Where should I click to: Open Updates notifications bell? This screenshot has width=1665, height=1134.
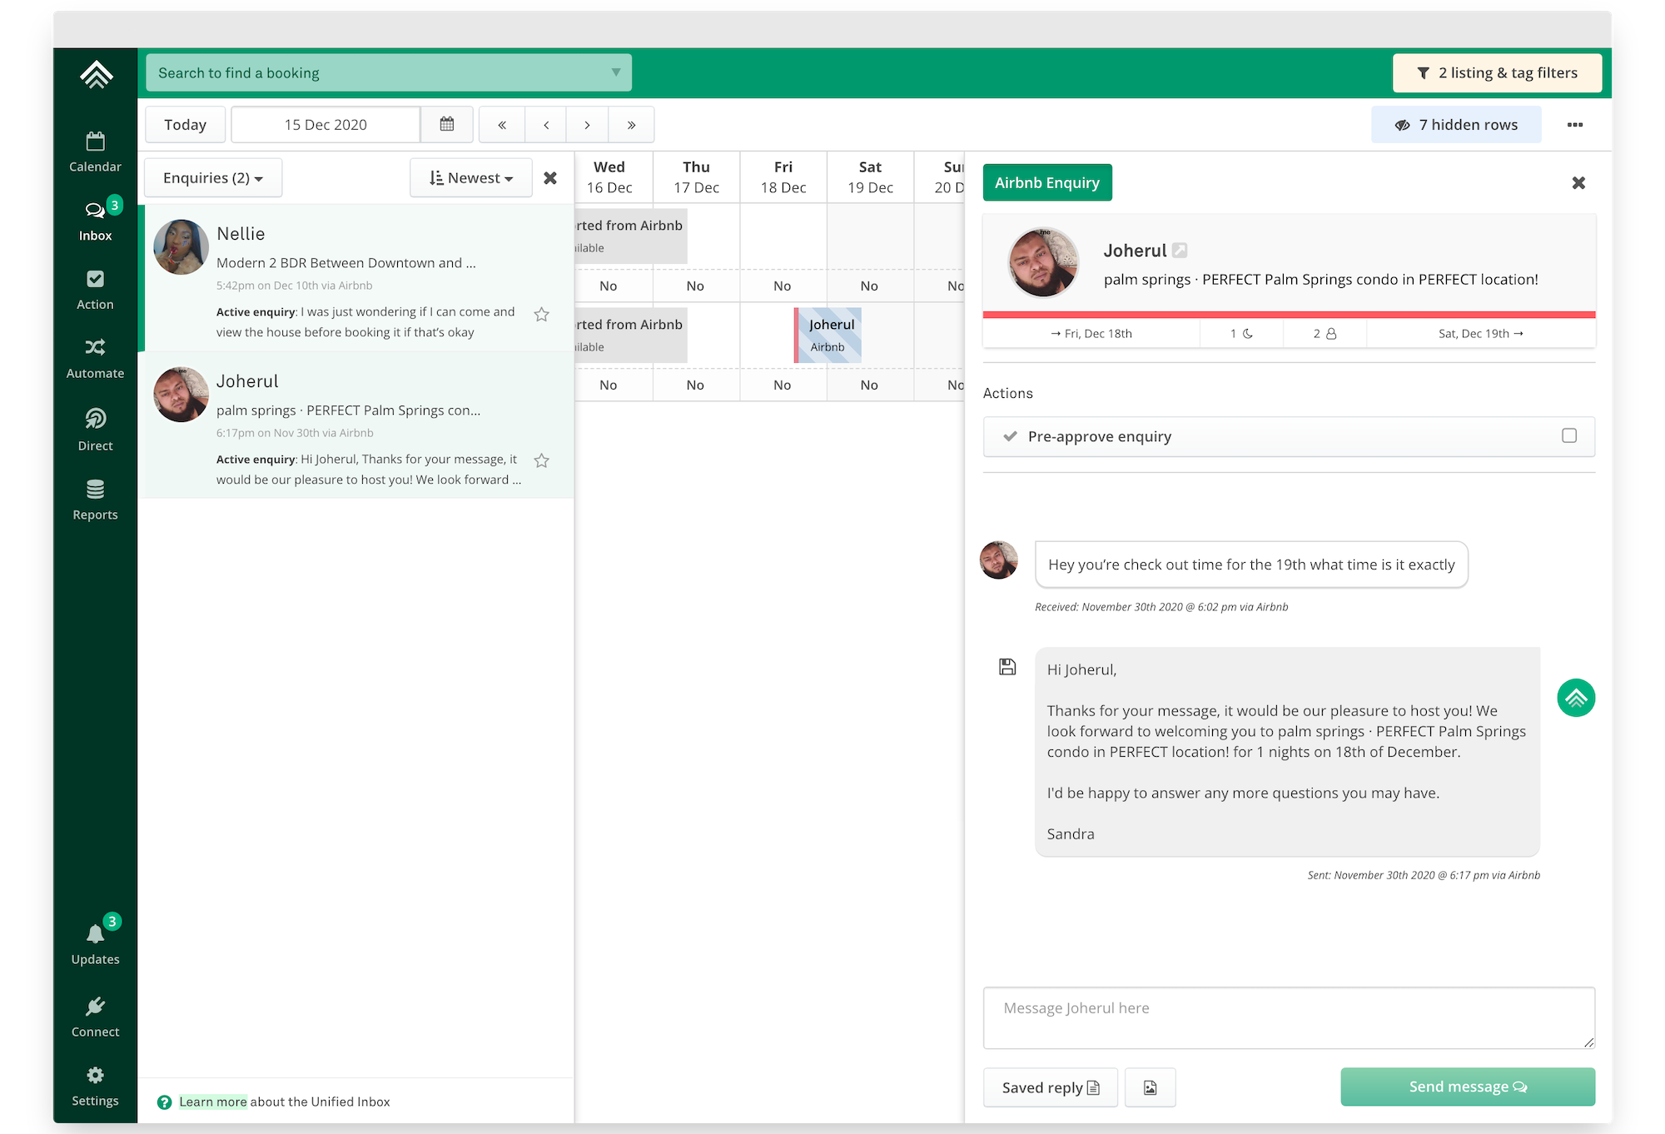coord(95,936)
